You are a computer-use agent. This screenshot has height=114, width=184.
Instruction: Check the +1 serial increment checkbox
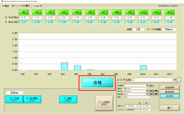coord(179,80)
